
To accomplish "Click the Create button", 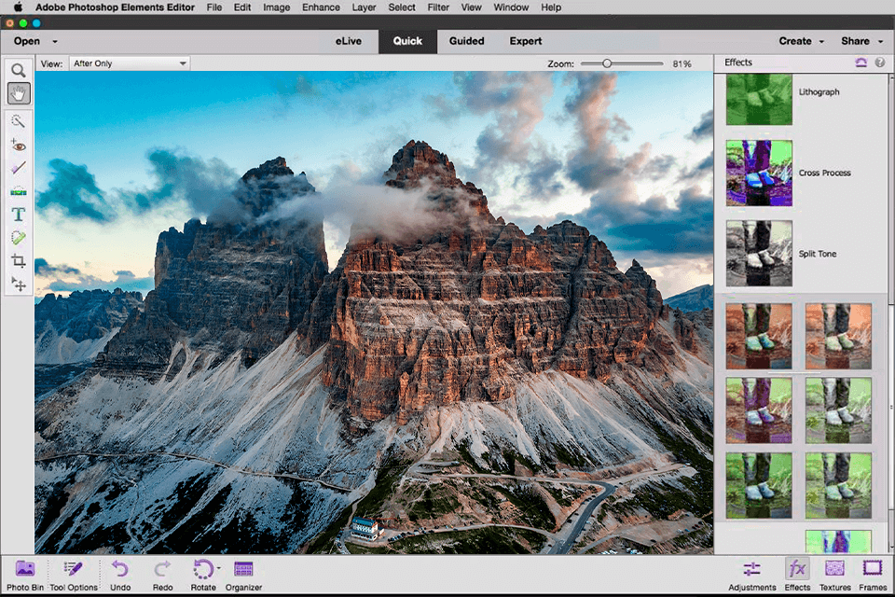I will pos(795,41).
